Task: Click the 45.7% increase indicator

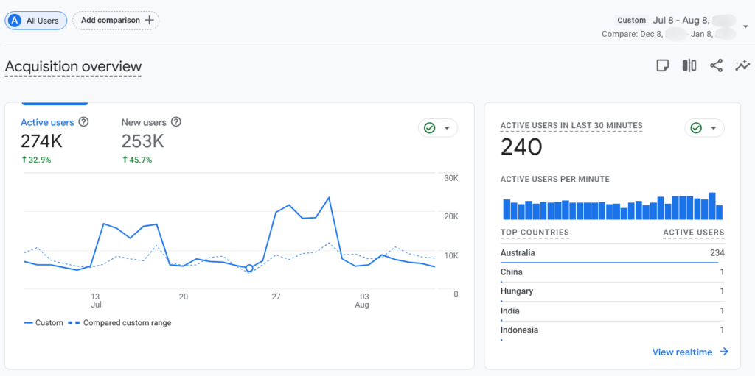Action: coord(136,160)
